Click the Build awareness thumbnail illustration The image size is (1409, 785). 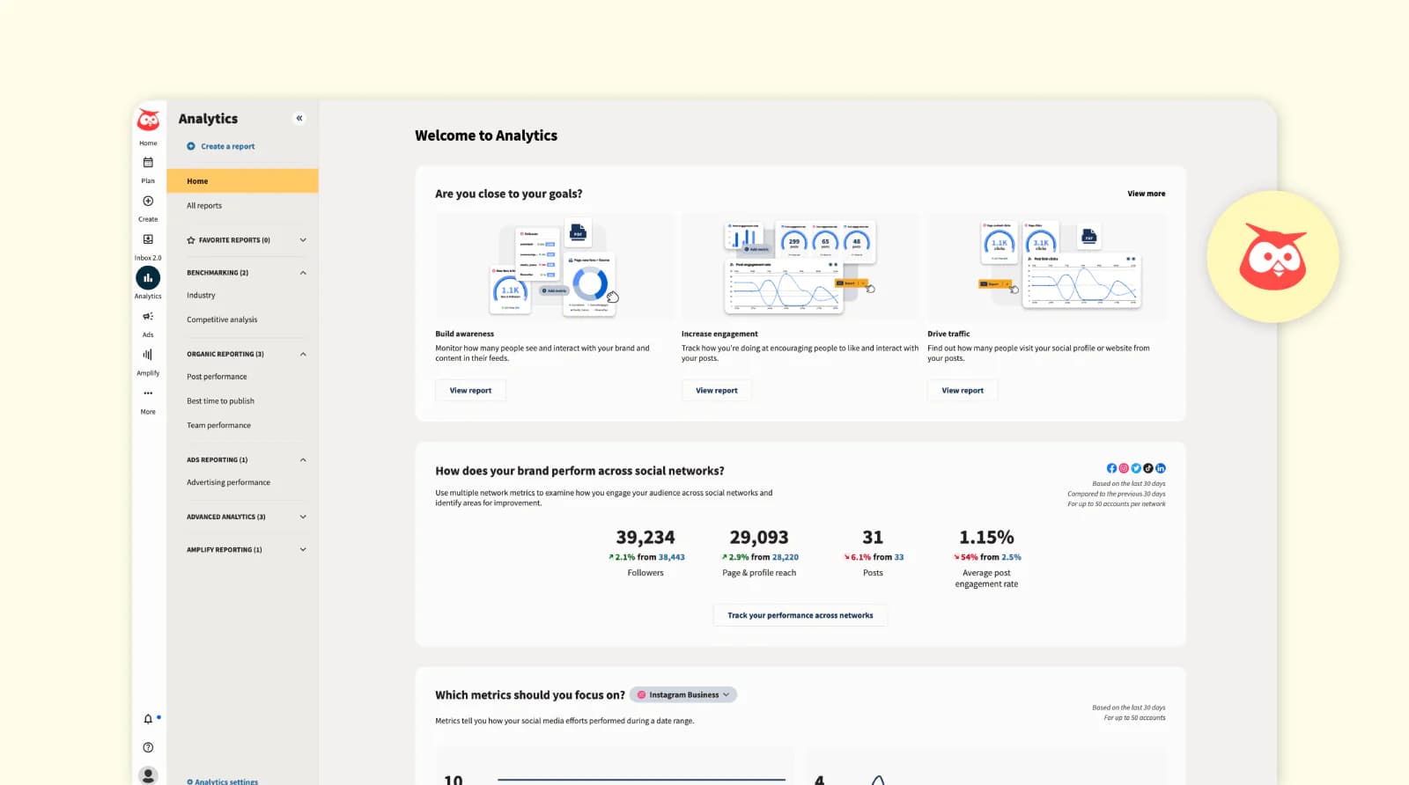coord(555,267)
